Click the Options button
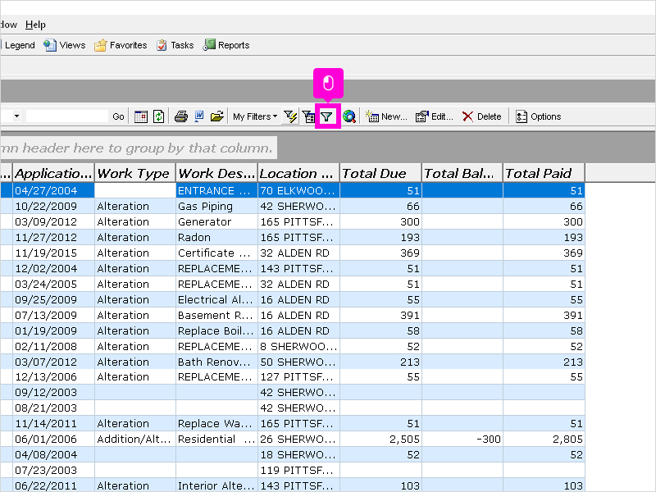The height and width of the screenshot is (492, 656). [538, 116]
